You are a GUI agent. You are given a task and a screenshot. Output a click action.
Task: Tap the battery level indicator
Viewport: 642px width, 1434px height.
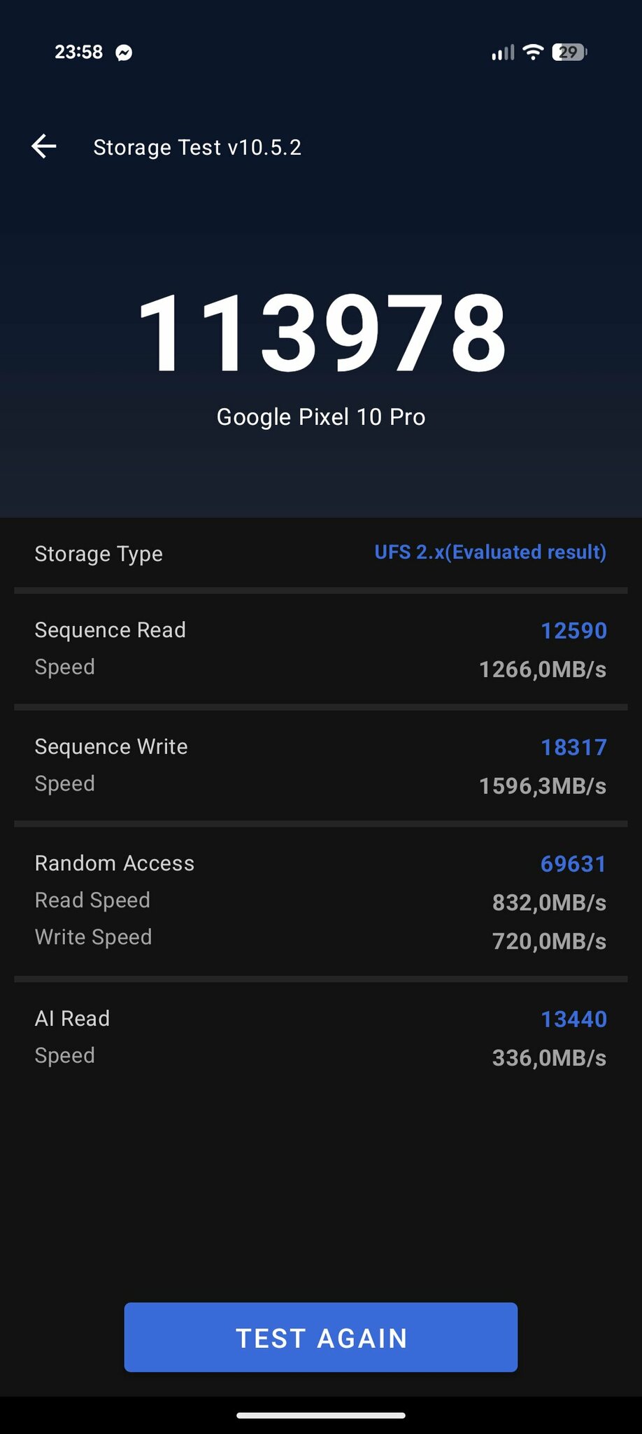coord(569,52)
